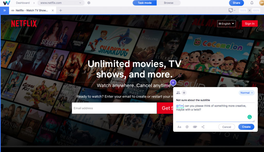Expand the sidebar with double-chevron icon
This screenshot has width=264, height=152.
5,10
